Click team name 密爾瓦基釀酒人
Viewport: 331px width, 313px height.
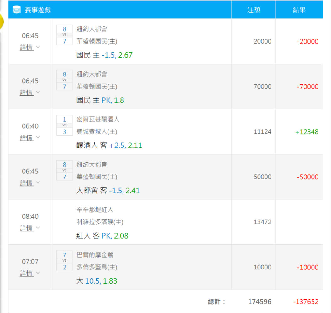pos(98,119)
